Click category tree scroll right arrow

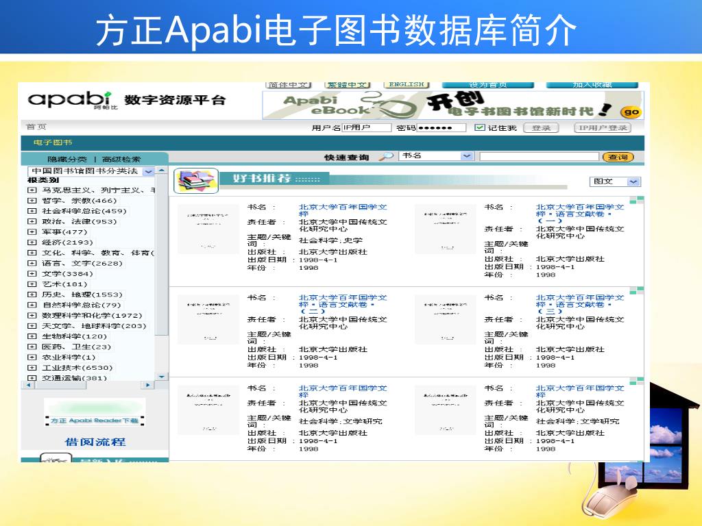point(148,385)
